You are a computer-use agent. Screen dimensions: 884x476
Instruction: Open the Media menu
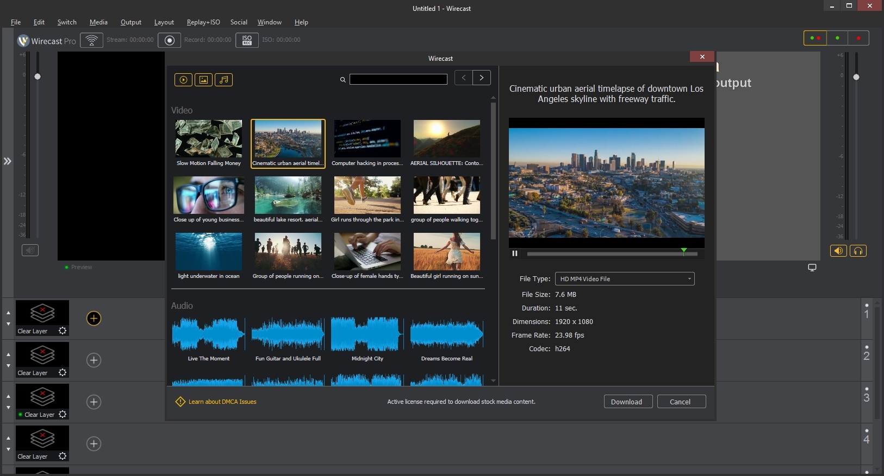(98, 22)
